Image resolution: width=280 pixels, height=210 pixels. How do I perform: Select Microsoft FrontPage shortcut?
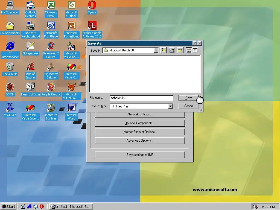coord(51,30)
